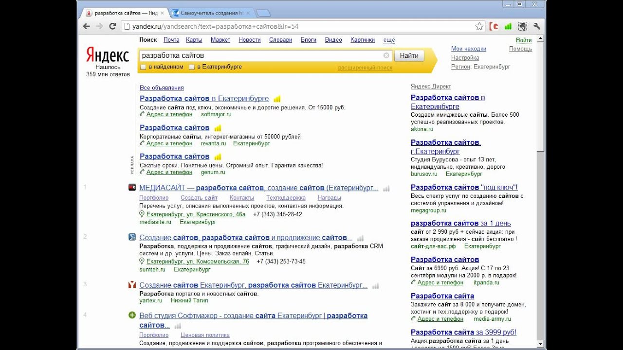Click the red bracket extension icon
This screenshot has width=623, height=350.
pyautogui.click(x=494, y=26)
